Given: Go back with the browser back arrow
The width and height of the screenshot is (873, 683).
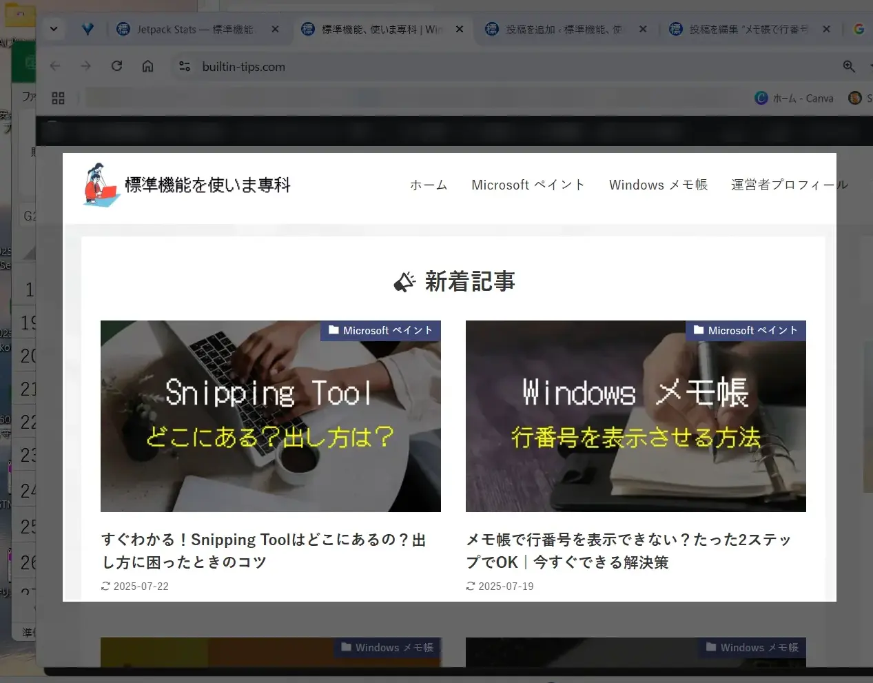Looking at the screenshot, I should click(55, 66).
